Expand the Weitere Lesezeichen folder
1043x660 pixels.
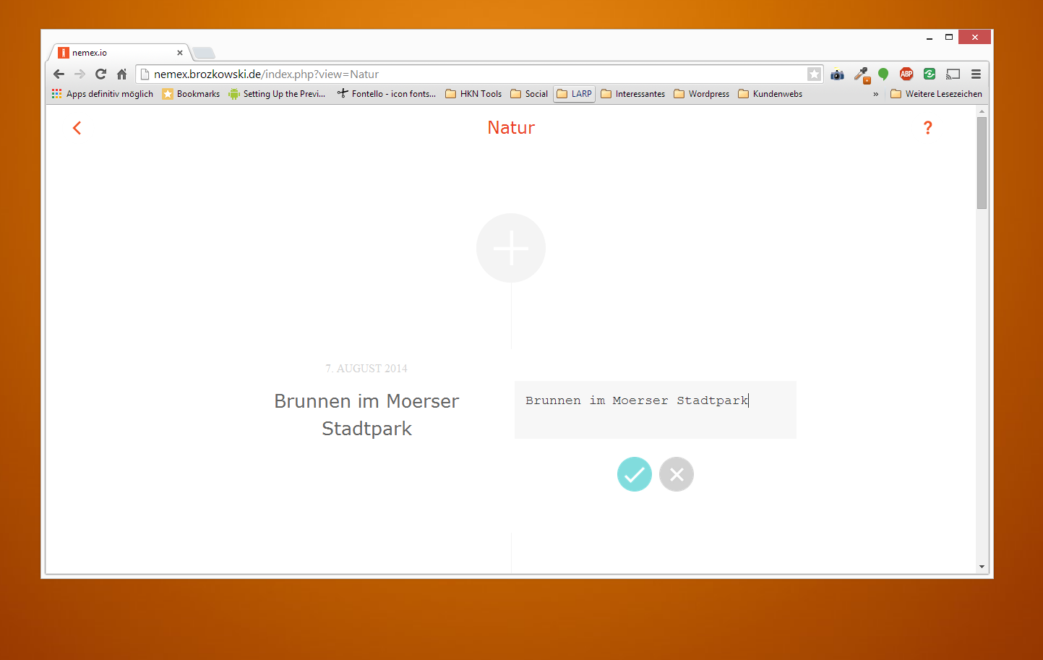pyautogui.click(x=937, y=94)
